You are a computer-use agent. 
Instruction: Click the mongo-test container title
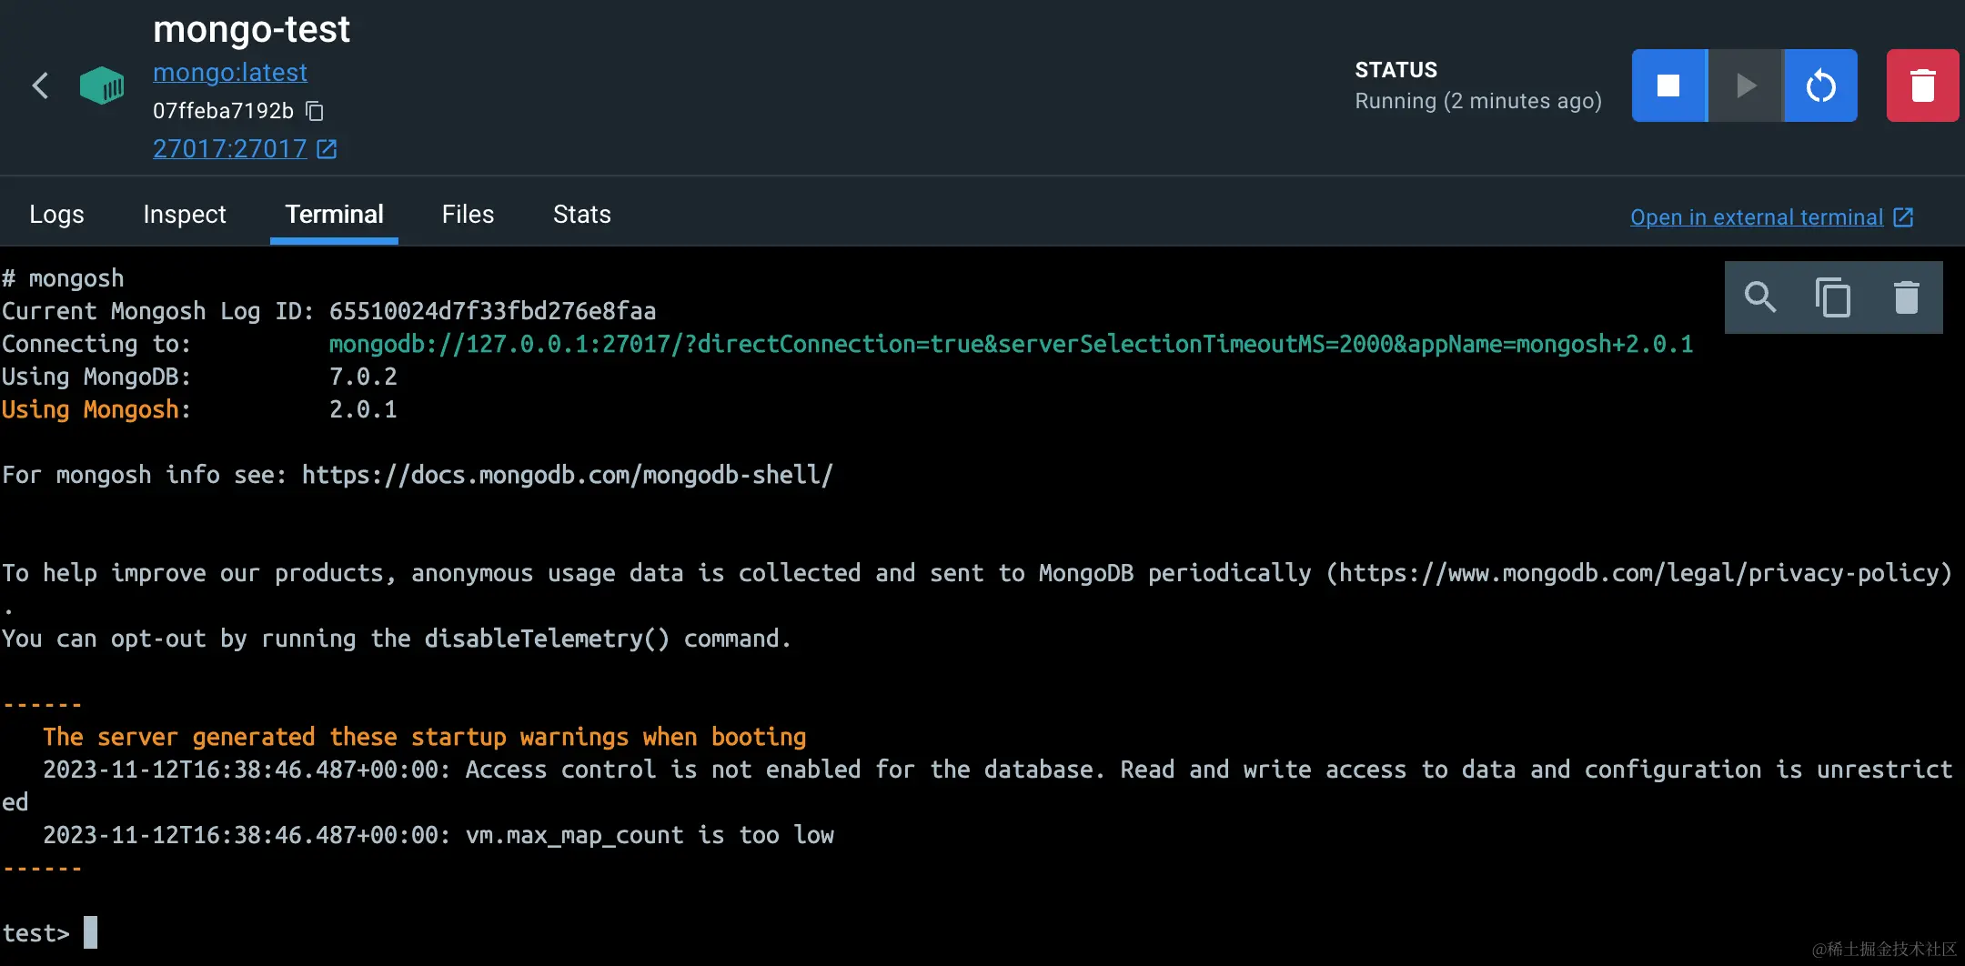[251, 29]
